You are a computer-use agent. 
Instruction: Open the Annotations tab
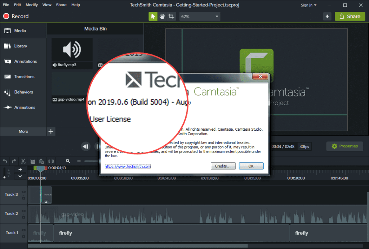click(x=23, y=61)
